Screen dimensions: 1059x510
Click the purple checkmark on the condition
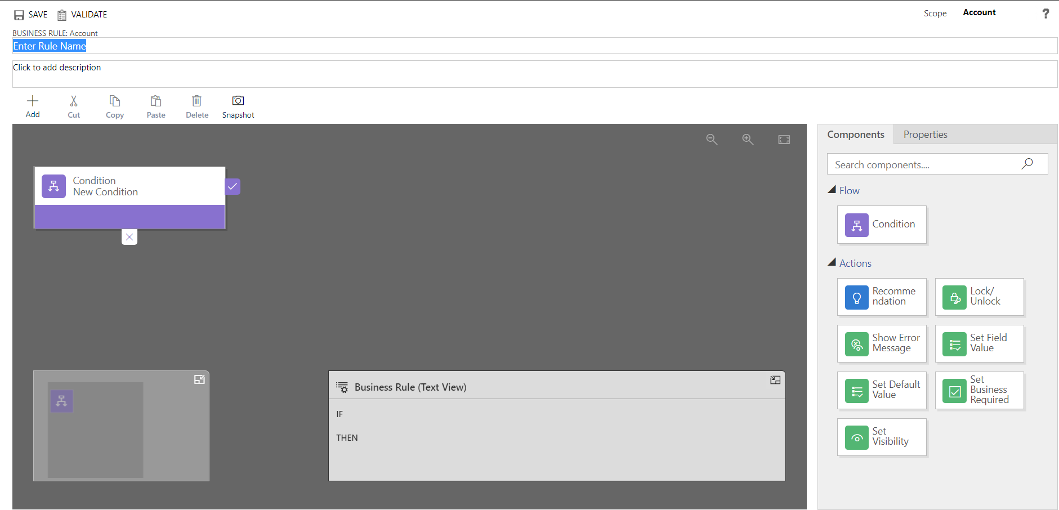[233, 186]
